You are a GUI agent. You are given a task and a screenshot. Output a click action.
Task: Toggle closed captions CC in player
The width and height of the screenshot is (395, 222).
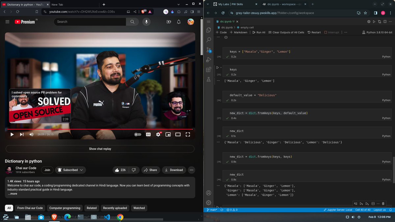pyautogui.click(x=148, y=134)
